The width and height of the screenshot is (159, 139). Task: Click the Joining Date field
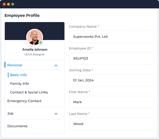[112, 80]
